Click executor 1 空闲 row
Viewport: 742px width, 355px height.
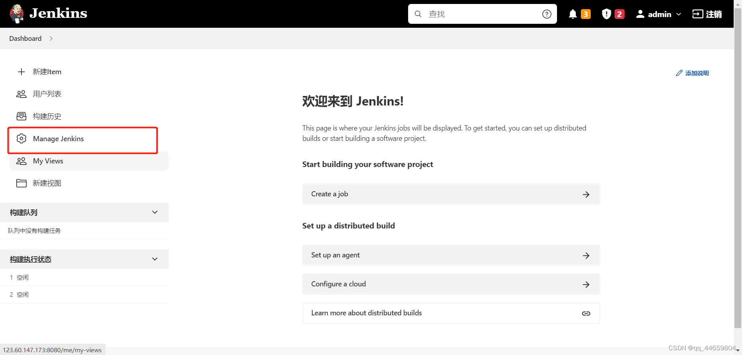coord(84,277)
